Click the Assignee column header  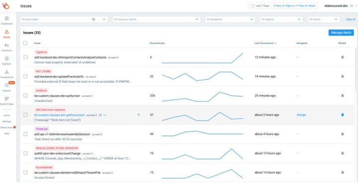pos(302,43)
